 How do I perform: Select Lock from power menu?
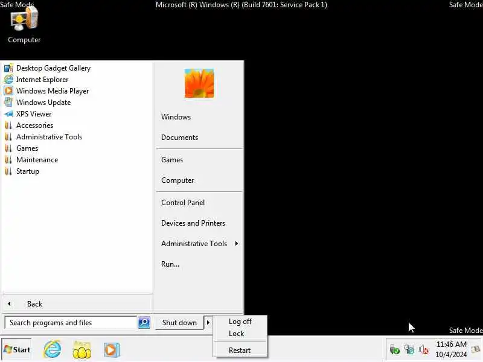236,334
